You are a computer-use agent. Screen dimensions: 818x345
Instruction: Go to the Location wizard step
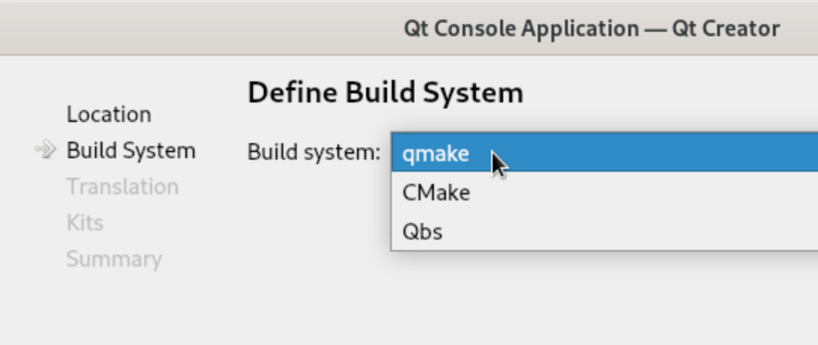[108, 114]
